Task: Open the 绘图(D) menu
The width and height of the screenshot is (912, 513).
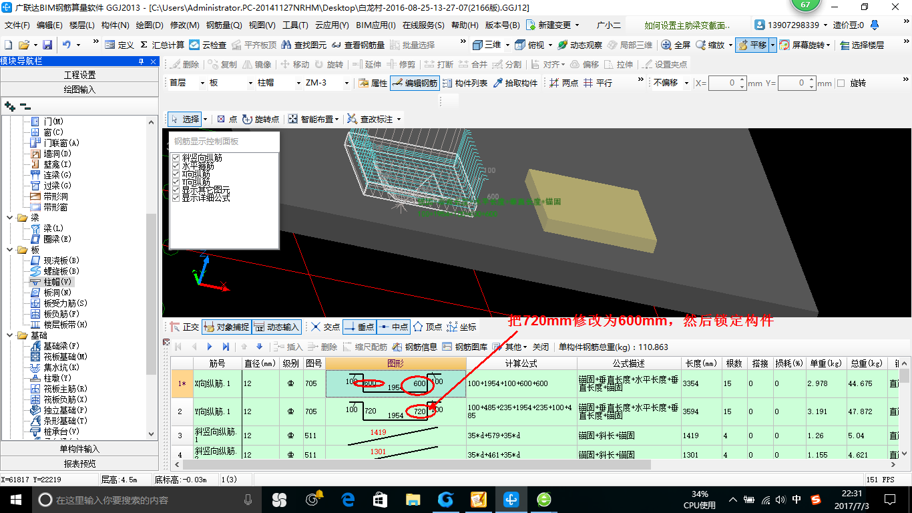Action: pos(150,25)
